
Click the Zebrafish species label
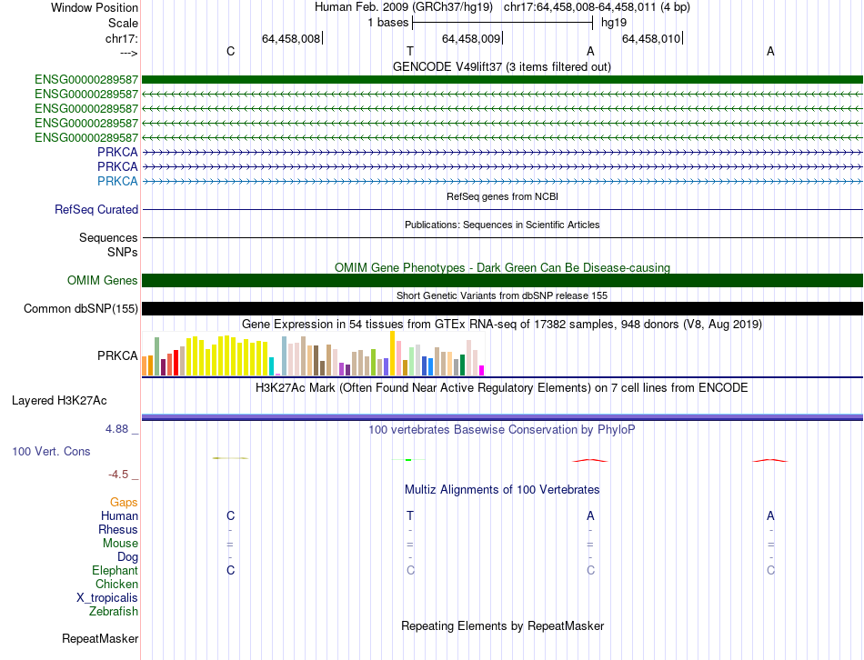114,612
